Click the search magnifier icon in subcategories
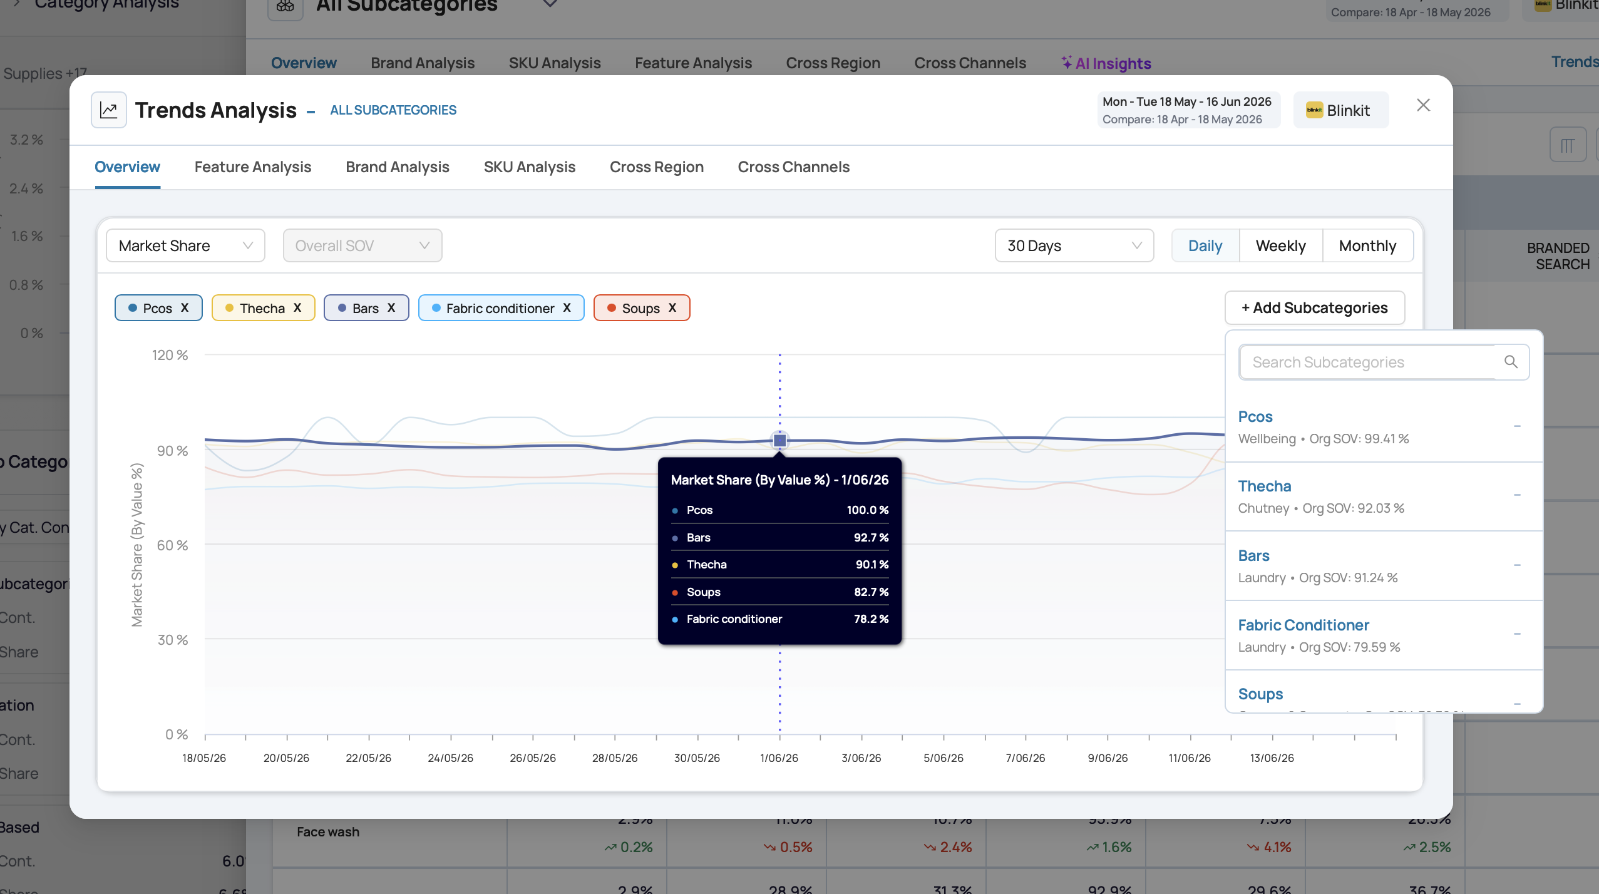 pos(1511,362)
